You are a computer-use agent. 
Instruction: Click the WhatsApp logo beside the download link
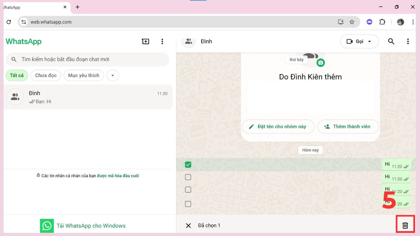click(47, 225)
